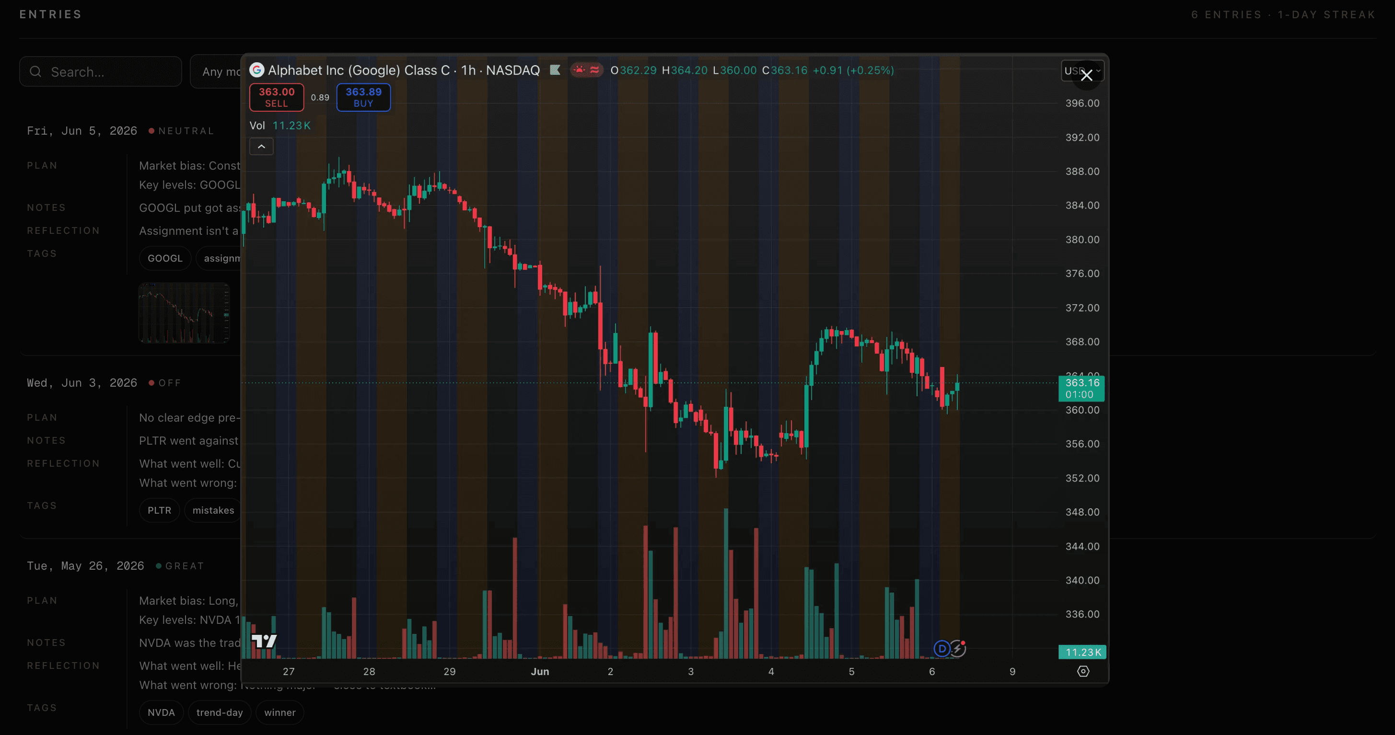Collapse the indicator legend with the chevron
Image resolution: width=1395 pixels, height=735 pixels.
261,146
